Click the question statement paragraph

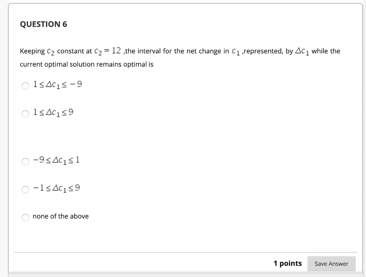(x=143, y=57)
